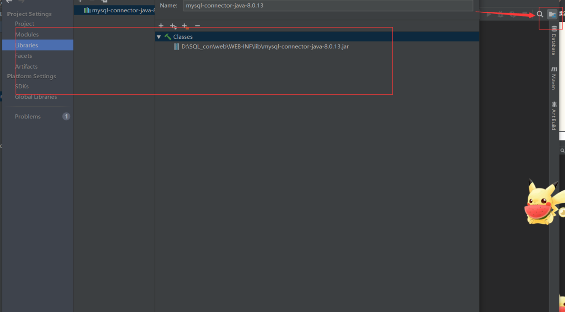Click the specify documentation URL plus-globe icon
565x312 pixels.
click(x=173, y=26)
